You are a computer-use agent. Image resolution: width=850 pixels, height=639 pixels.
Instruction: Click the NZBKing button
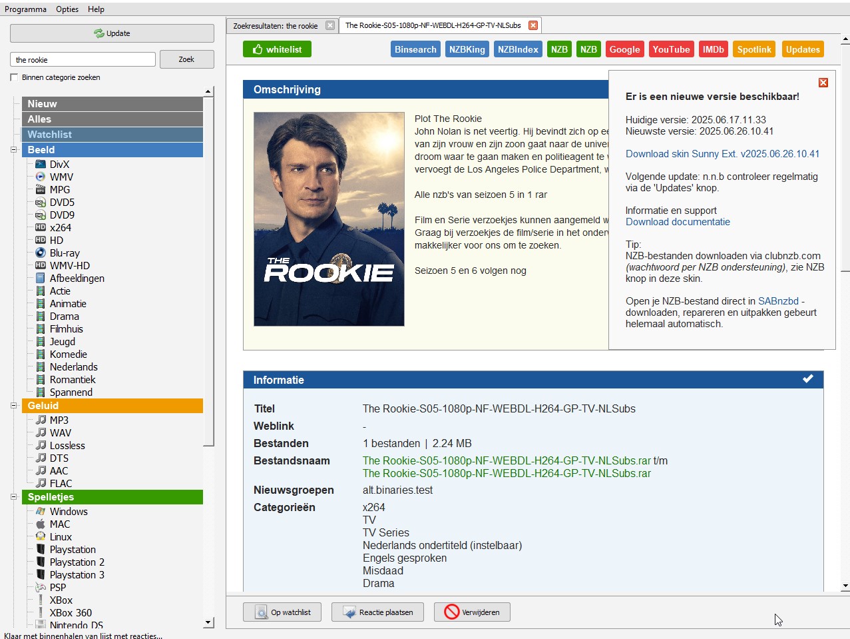point(467,49)
